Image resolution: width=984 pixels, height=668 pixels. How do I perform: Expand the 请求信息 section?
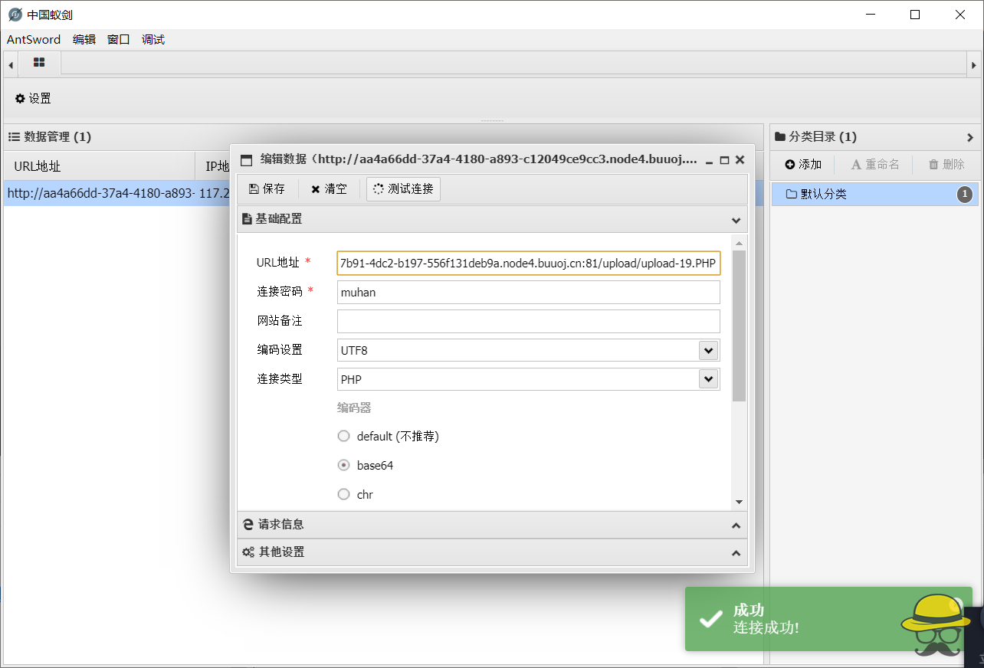492,525
